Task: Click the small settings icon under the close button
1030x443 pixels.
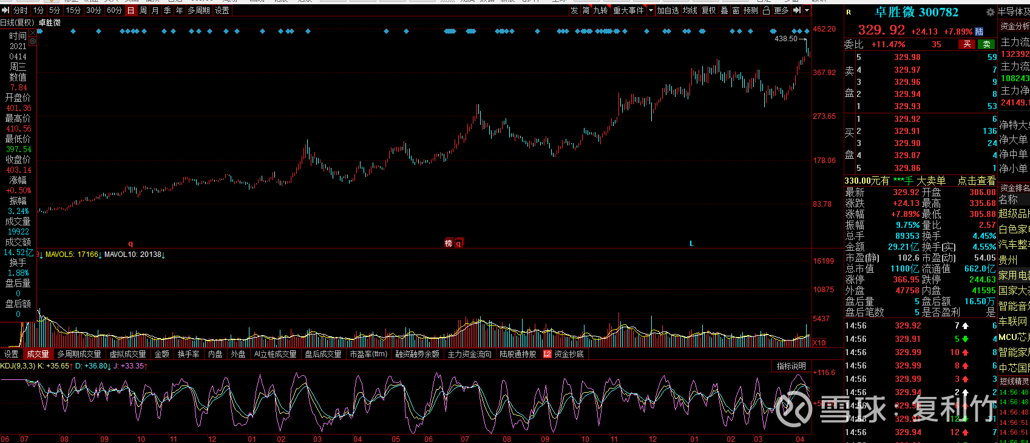Action: tap(33, 41)
